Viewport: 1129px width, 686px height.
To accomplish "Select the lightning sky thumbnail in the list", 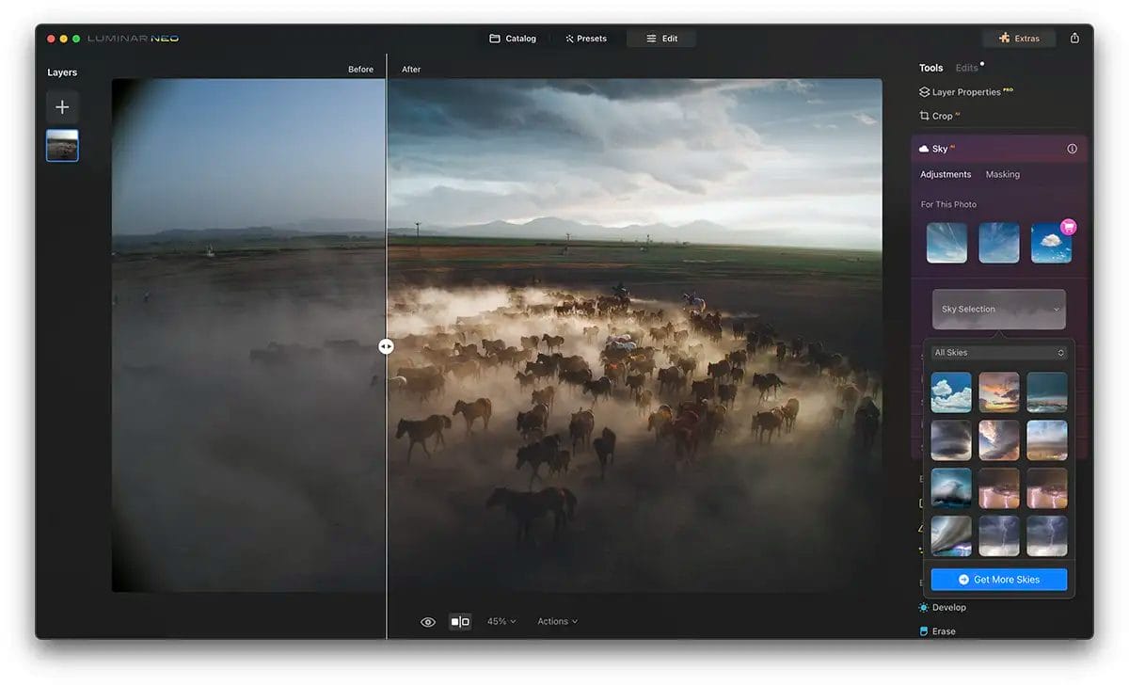I will tap(999, 488).
